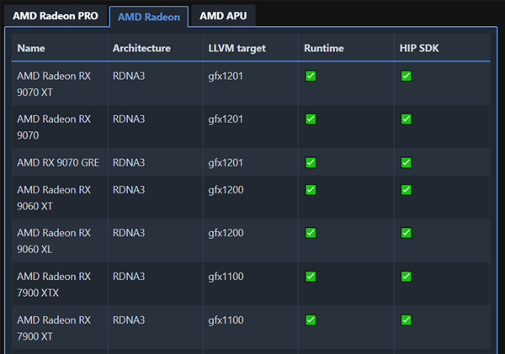Switch to the AMD Radeon PRO tab
505x354 pixels.
(55, 16)
